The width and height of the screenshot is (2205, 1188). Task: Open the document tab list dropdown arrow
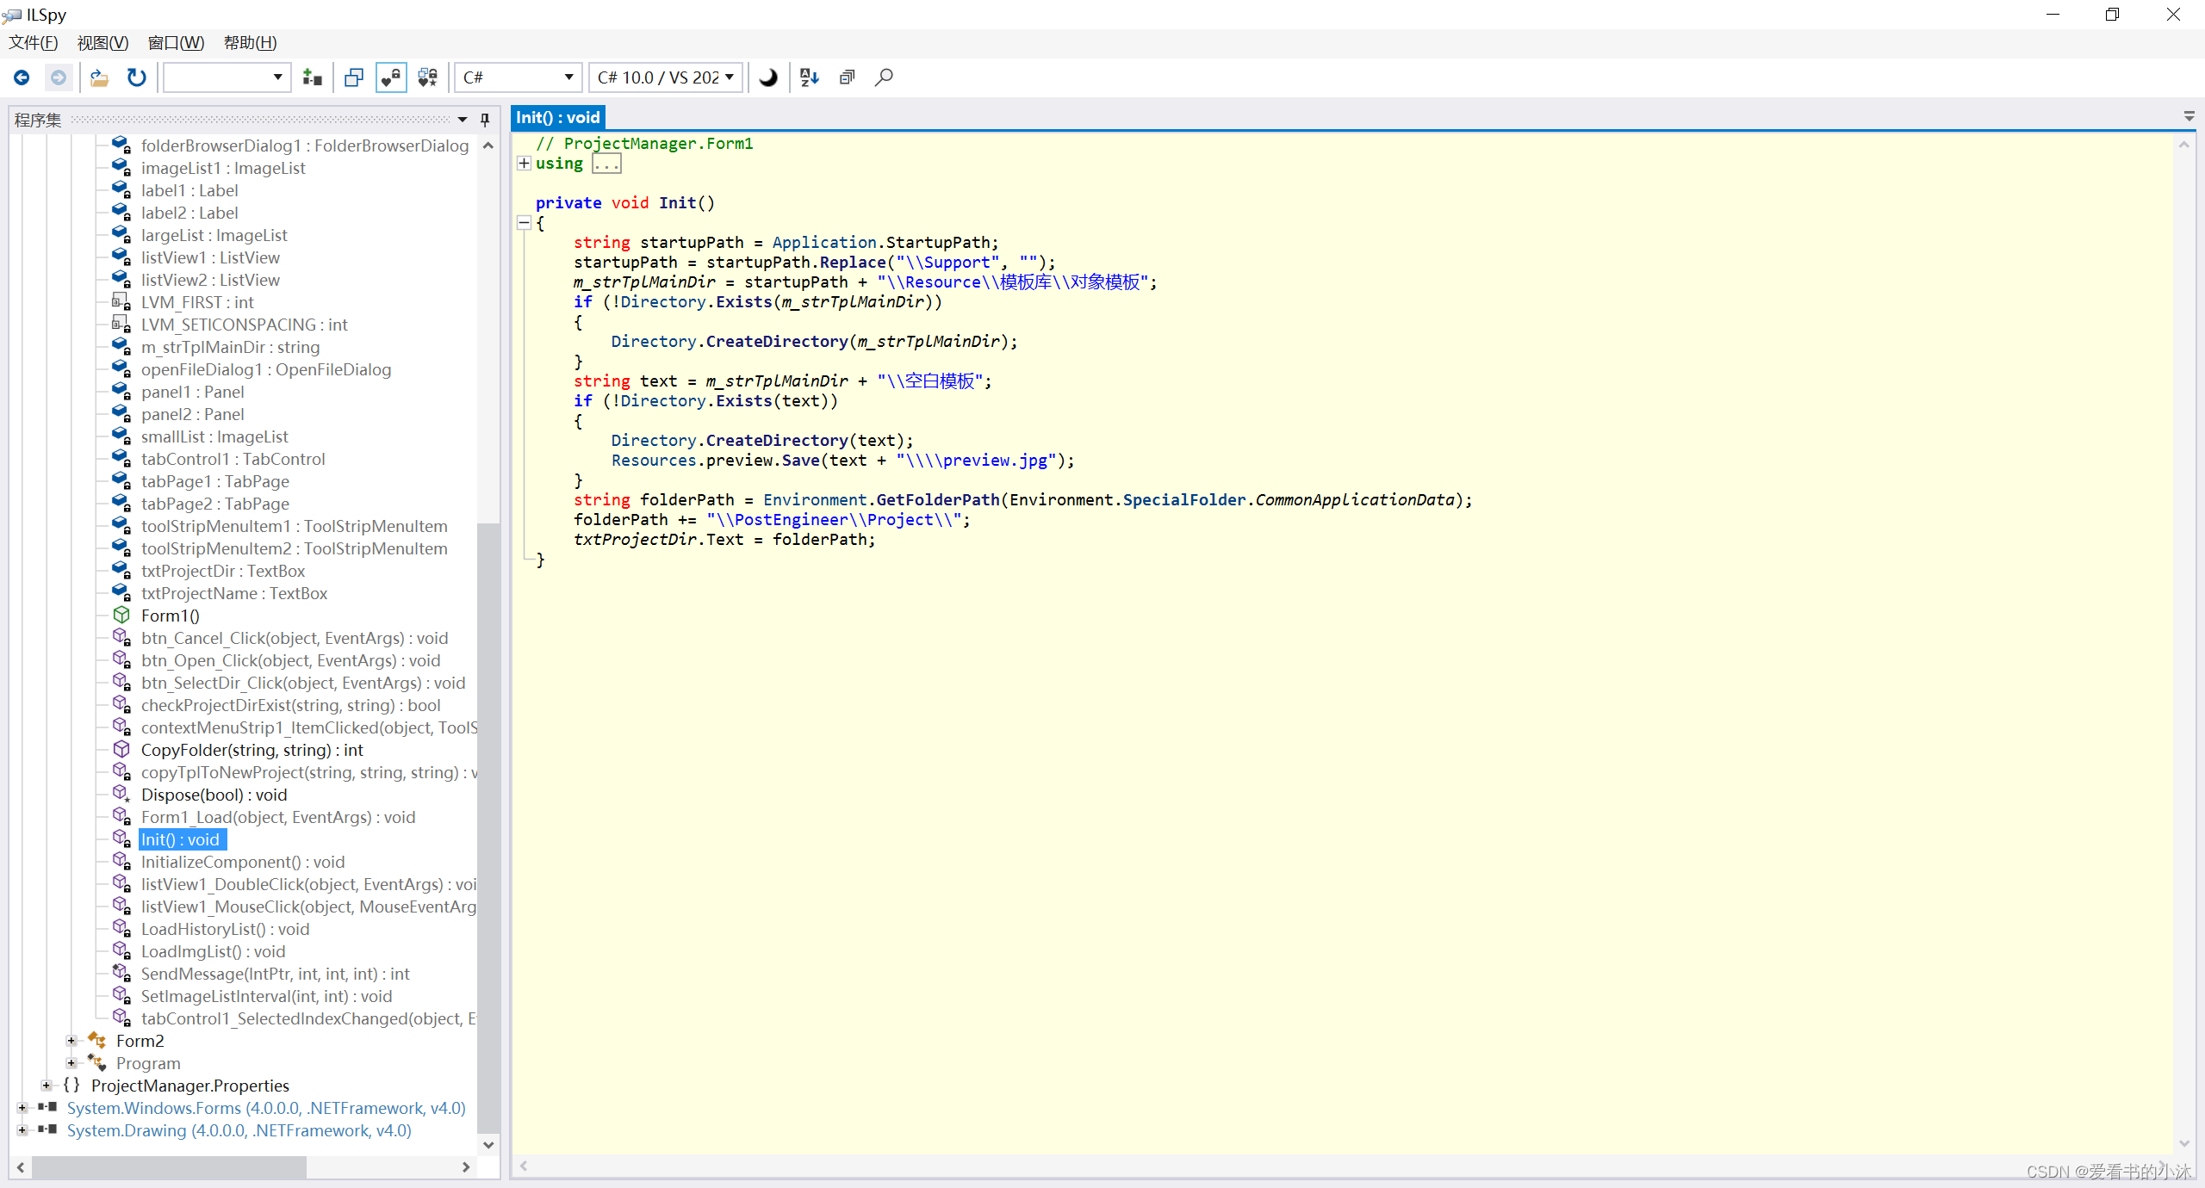pyautogui.click(x=2189, y=116)
